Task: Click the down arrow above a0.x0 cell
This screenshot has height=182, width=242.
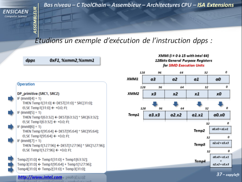Action: point(220,104)
